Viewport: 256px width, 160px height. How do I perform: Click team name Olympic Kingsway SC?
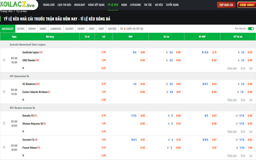(x=33, y=124)
